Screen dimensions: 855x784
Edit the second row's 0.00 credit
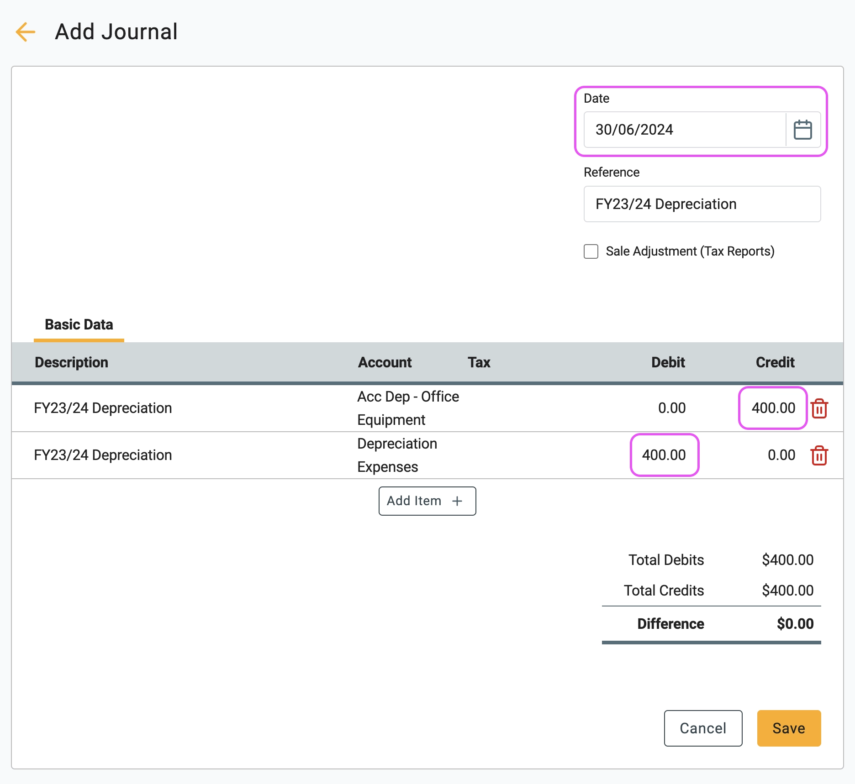pyautogui.click(x=781, y=455)
